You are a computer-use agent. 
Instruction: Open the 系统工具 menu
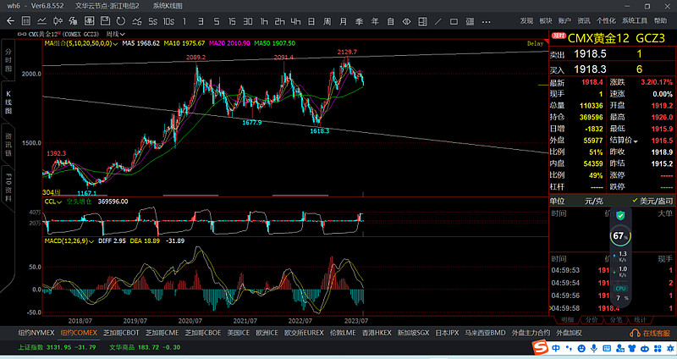pos(635,20)
